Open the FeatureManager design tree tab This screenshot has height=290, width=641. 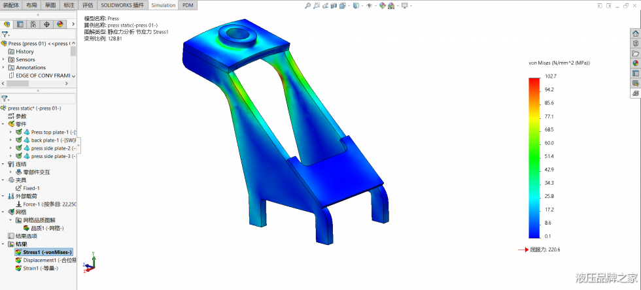[7, 24]
